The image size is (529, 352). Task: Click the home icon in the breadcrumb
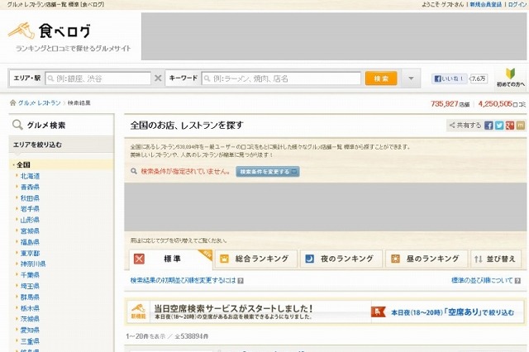[x=13, y=102]
